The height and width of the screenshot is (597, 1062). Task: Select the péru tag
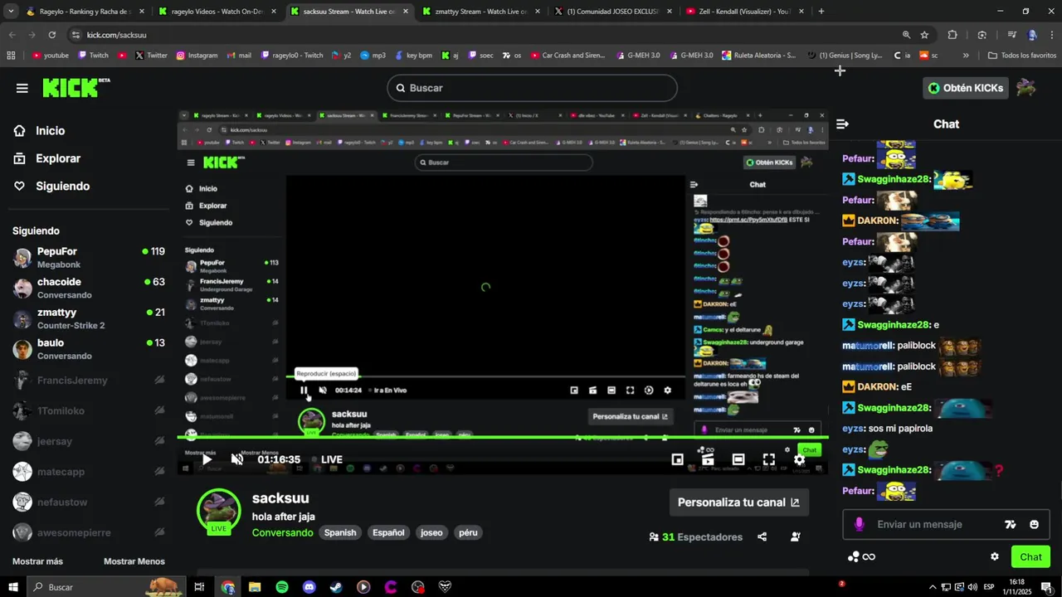coord(468,532)
